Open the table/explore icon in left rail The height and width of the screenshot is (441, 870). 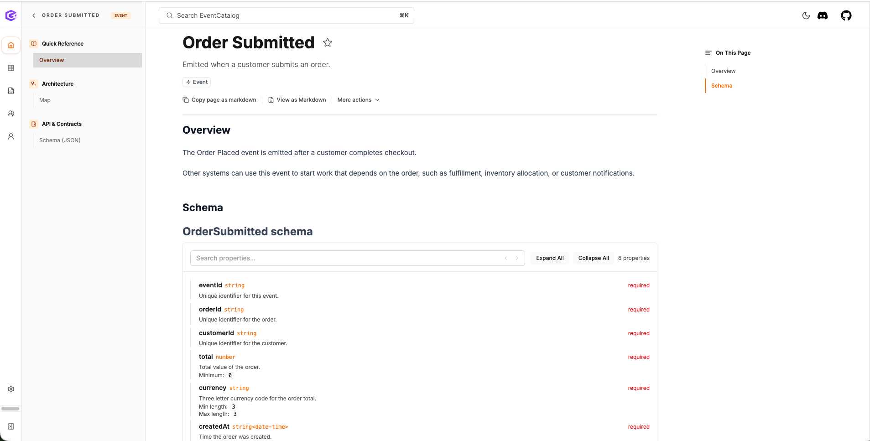point(11,68)
